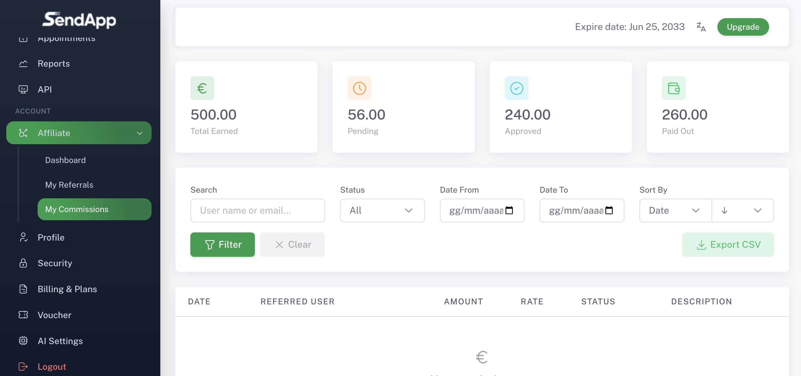Open calendar picker in Date To
Viewport: 801px width, 376px height.
coord(609,210)
